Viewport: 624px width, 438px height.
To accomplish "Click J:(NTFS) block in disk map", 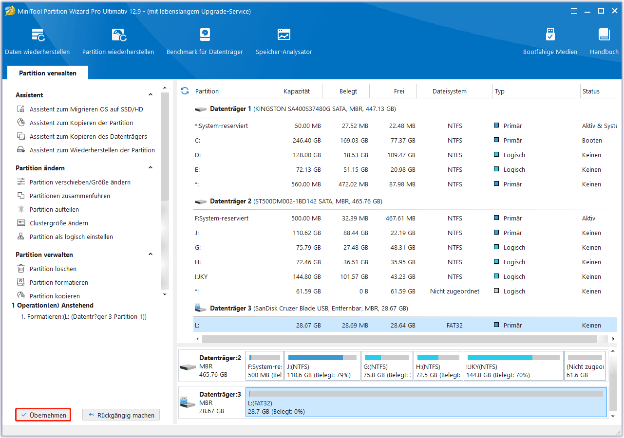I will click(x=322, y=366).
